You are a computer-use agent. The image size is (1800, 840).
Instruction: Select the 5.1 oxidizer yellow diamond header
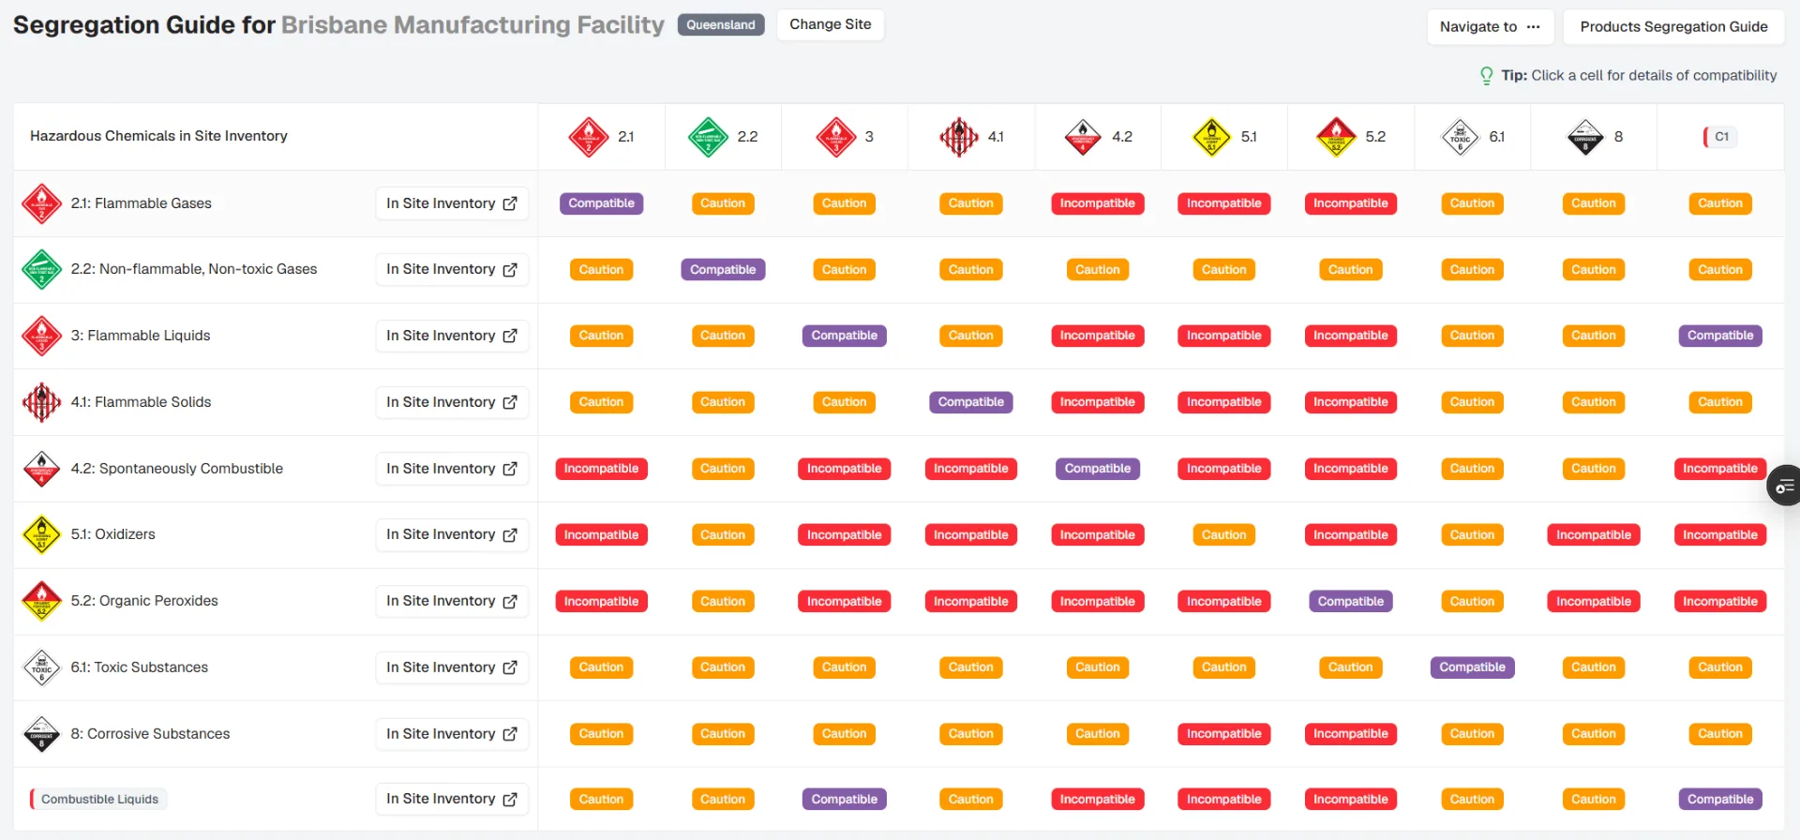point(1211,137)
